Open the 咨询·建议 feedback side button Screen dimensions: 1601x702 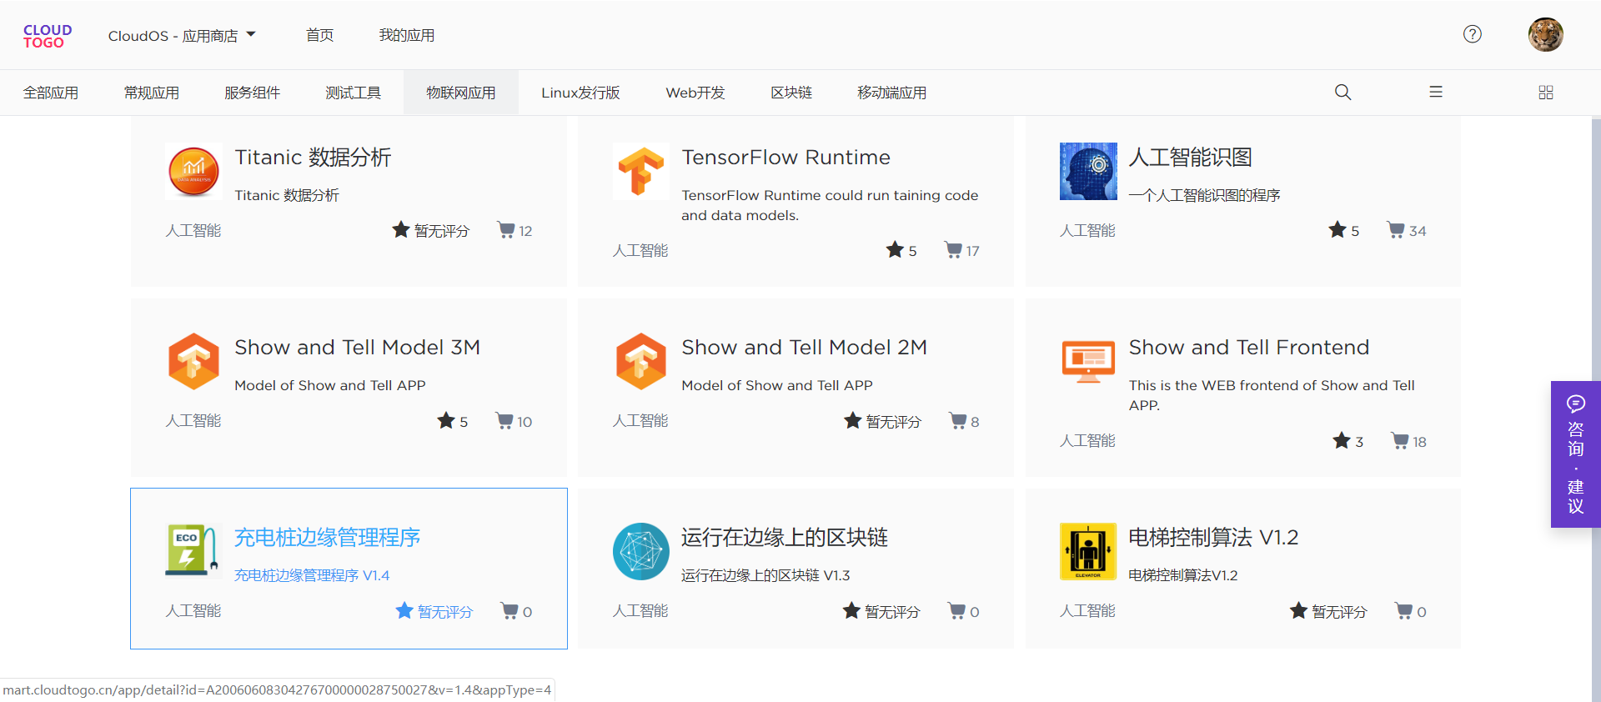click(1575, 454)
